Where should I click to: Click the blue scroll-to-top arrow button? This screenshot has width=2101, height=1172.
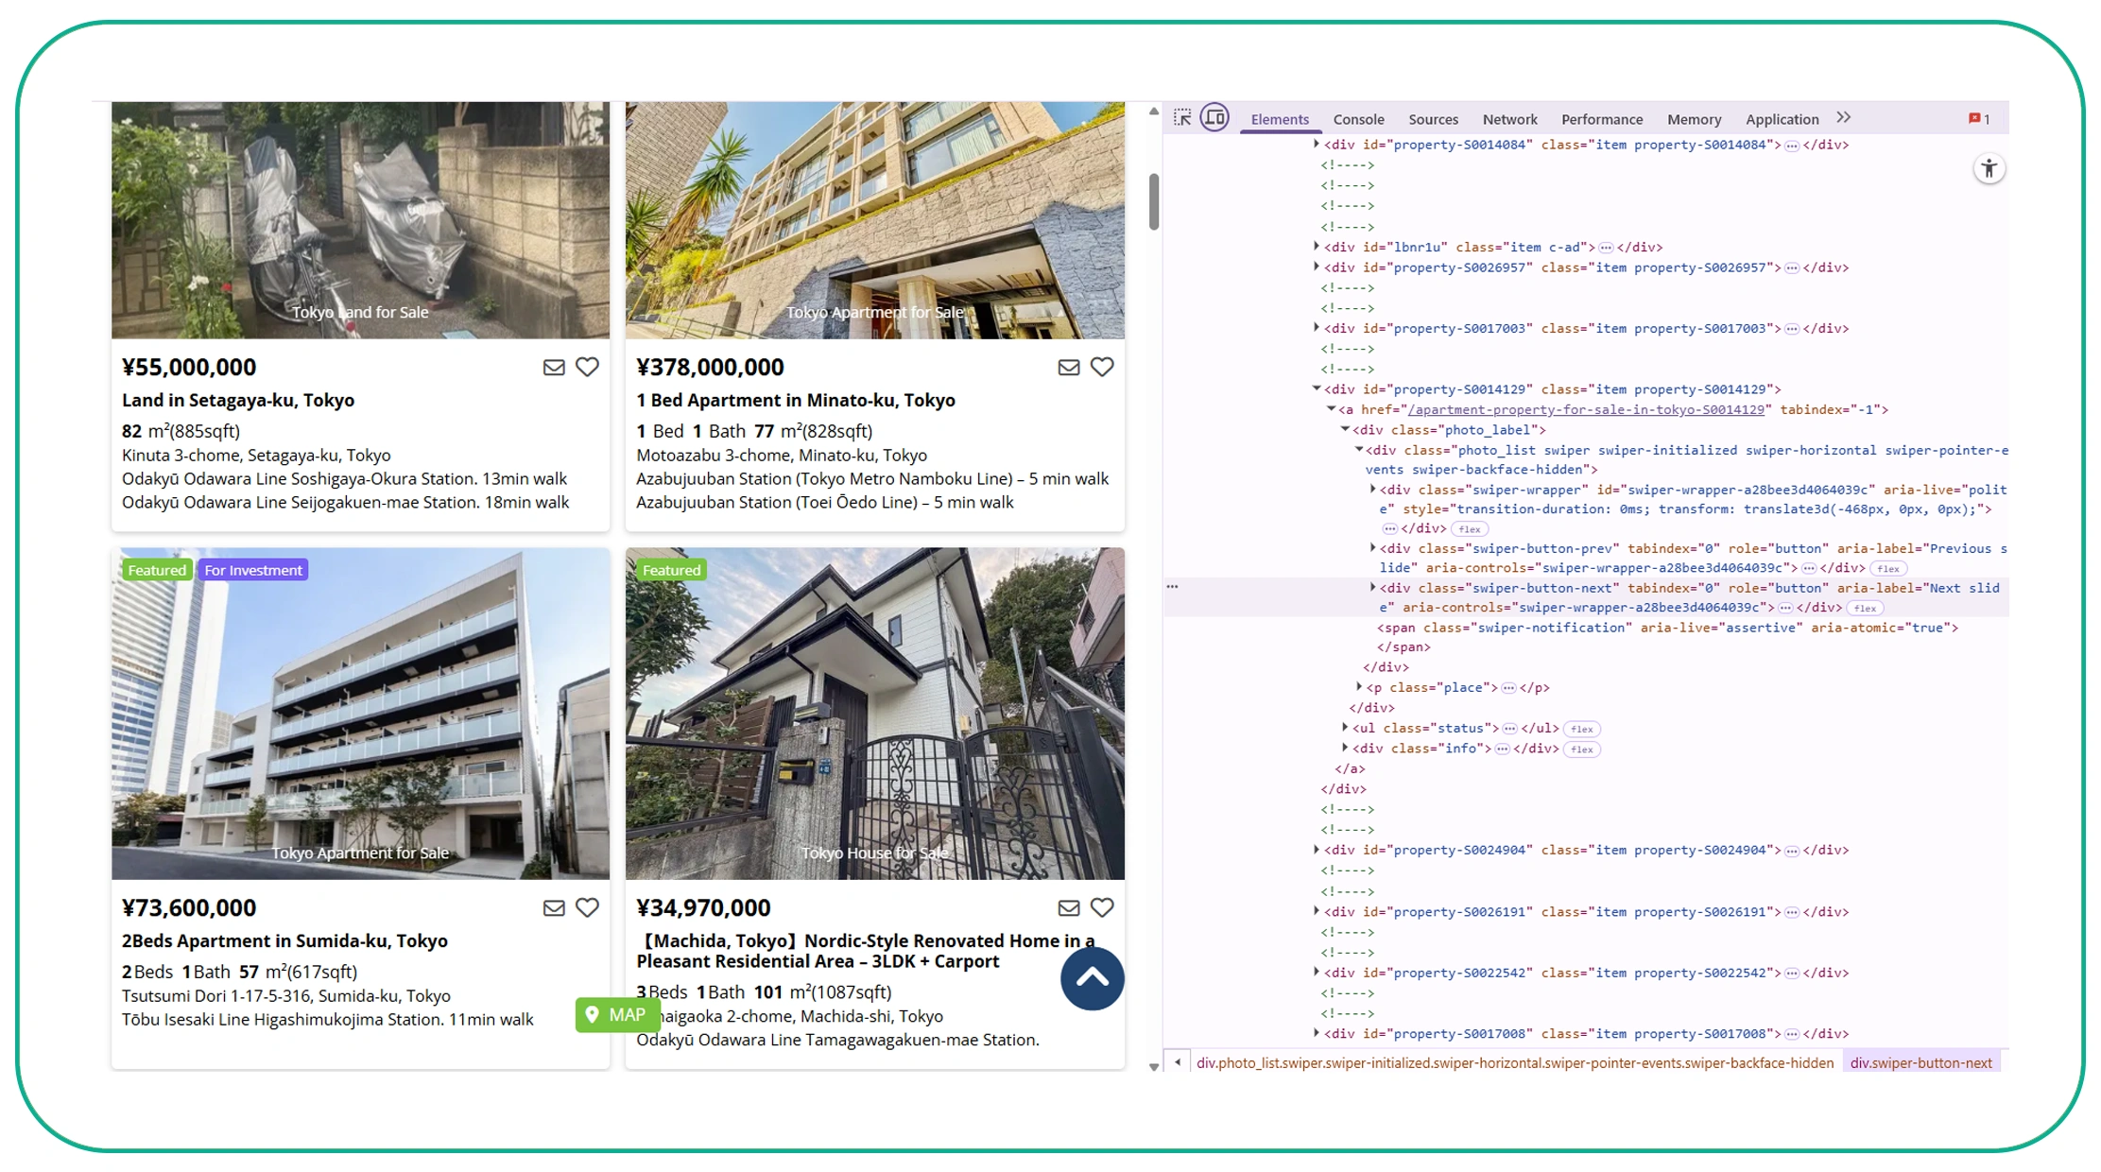(1092, 979)
